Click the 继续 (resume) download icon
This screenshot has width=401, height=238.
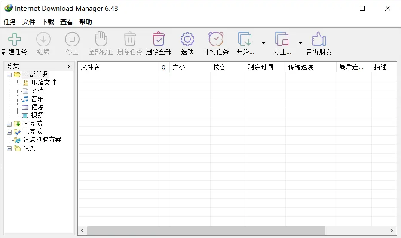pyautogui.click(x=43, y=39)
